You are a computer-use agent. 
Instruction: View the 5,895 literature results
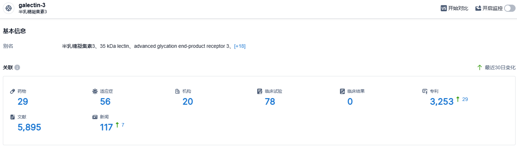[29, 127]
